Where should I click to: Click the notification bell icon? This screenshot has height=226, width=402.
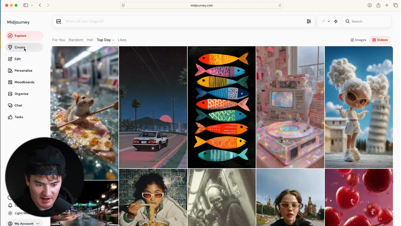[x=10, y=205]
